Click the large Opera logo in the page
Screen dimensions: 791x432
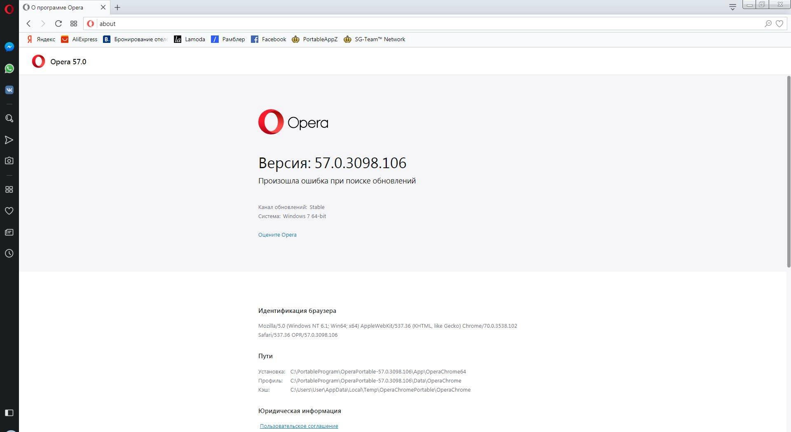point(293,122)
